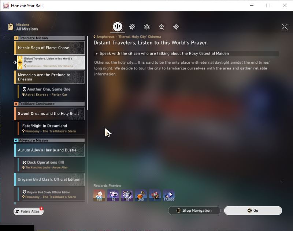The width and height of the screenshot is (293, 231).
Task: Select the Trailblaze Mission filter tab icon
Action: (x=132, y=27)
